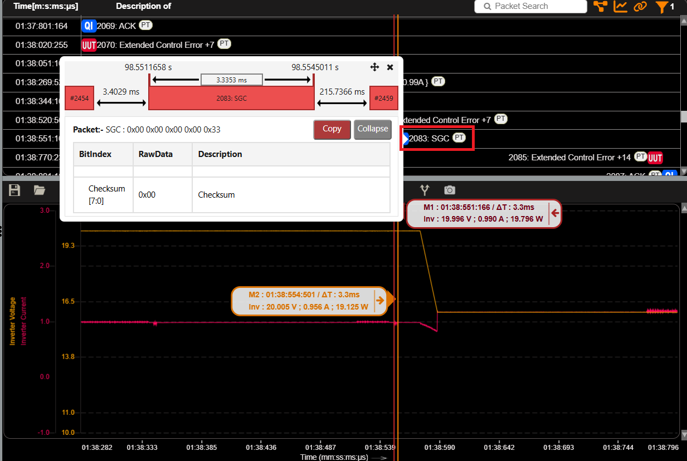
Task: Click the camera snapshot icon
Action: 450,190
